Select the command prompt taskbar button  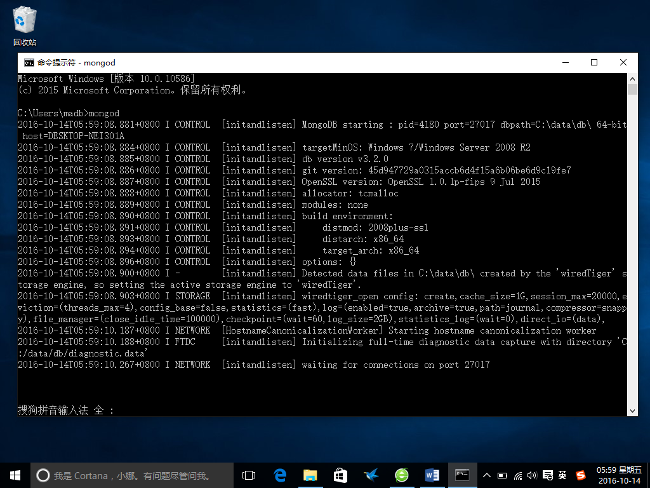[462, 475]
